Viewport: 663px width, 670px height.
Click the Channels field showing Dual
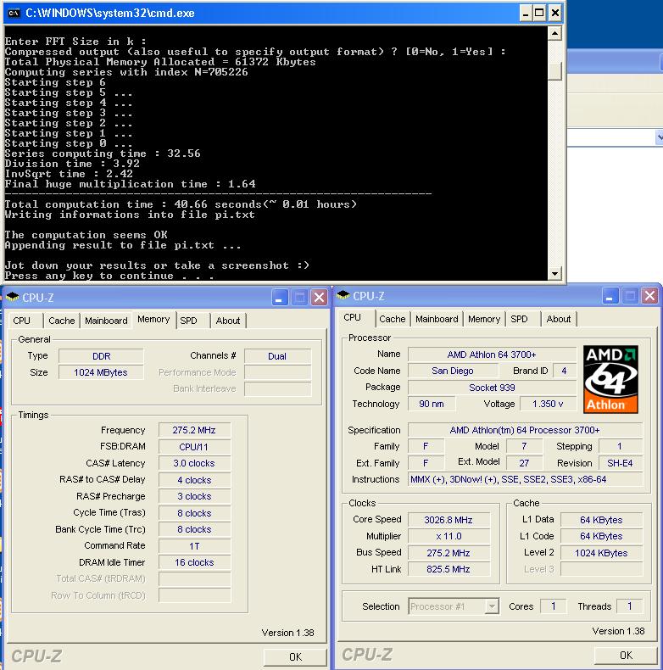click(278, 356)
